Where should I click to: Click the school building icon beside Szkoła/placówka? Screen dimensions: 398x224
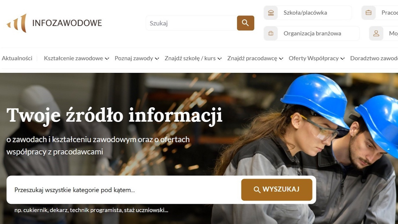[x=271, y=13]
